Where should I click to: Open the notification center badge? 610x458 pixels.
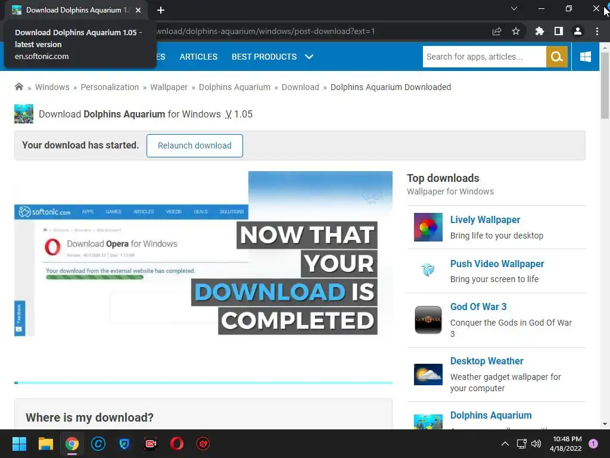pos(593,444)
